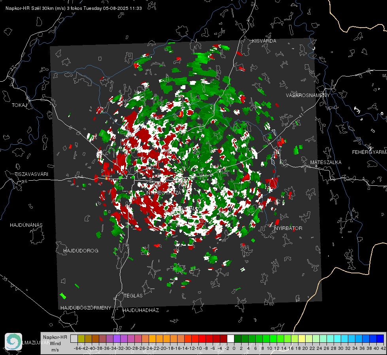Click the bright lime swatch above 12

click(280, 338)
